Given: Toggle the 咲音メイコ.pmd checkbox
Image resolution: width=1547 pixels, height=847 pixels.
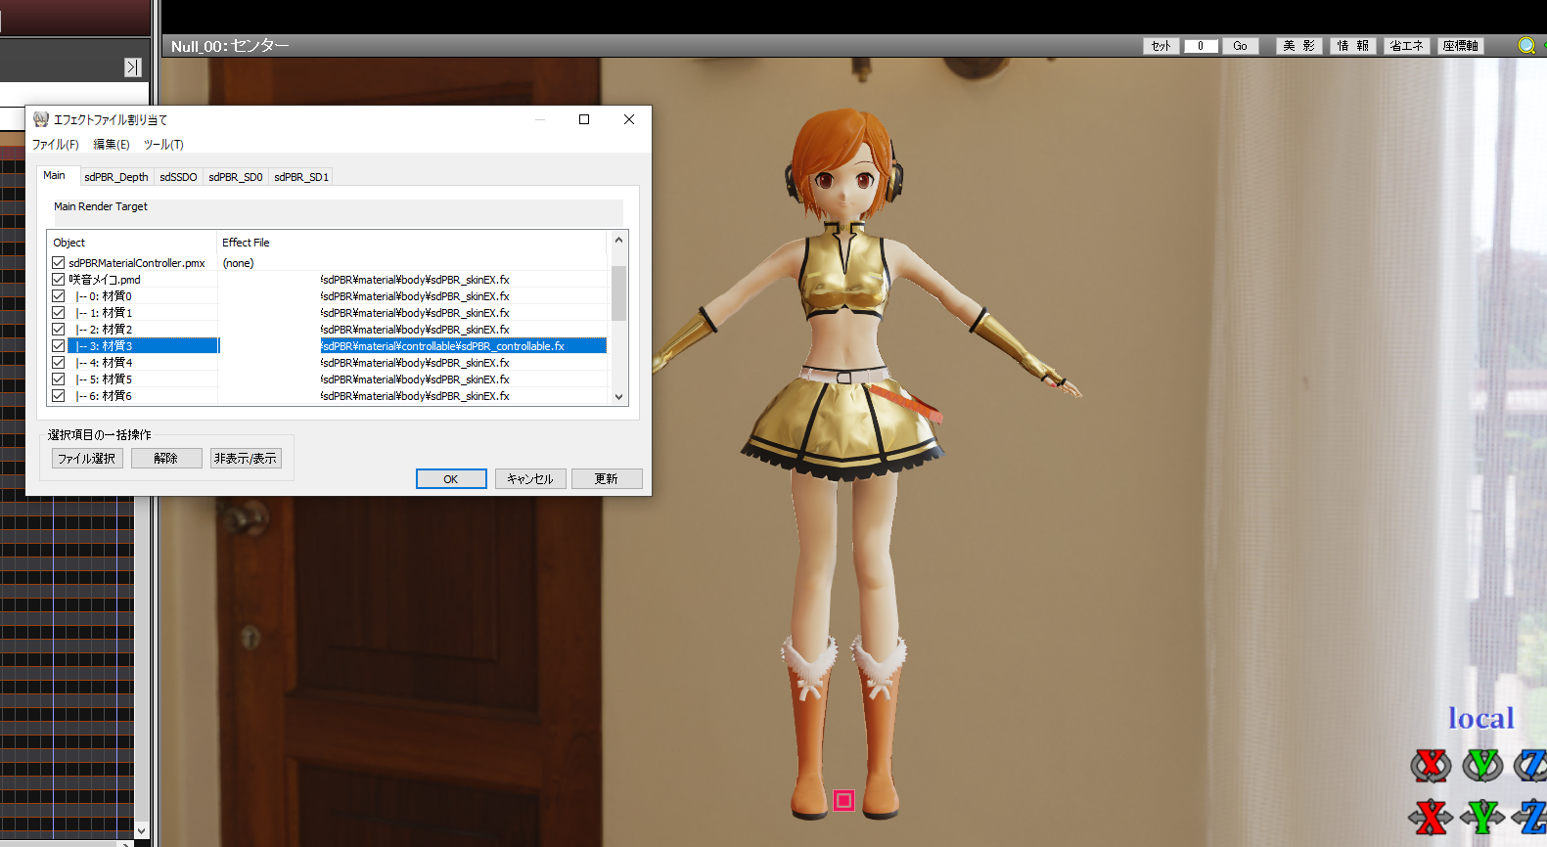Looking at the screenshot, I should 59,280.
